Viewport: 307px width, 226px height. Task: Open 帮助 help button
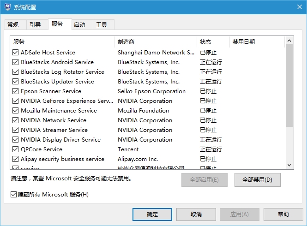pyautogui.click(x=283, y=214)
